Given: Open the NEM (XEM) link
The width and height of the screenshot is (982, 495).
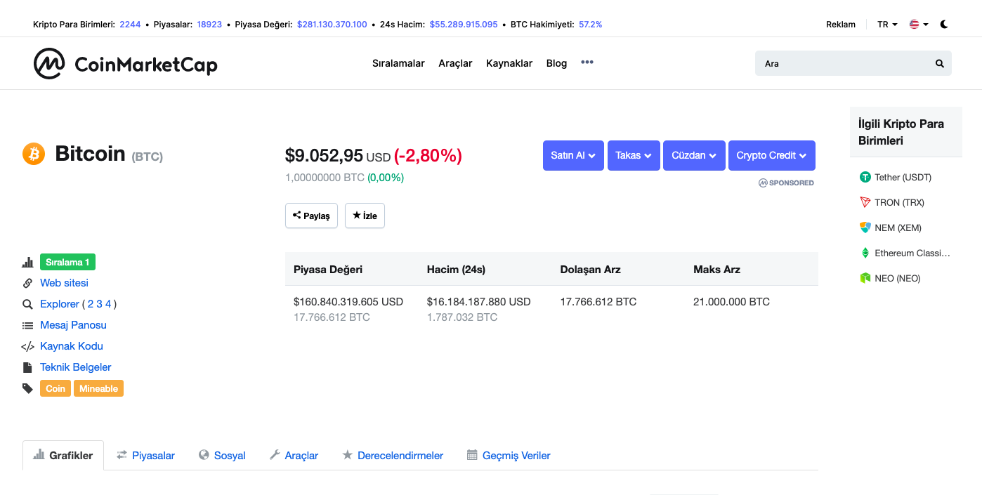Looking at the screenshot, I should (x=898, y=227).
